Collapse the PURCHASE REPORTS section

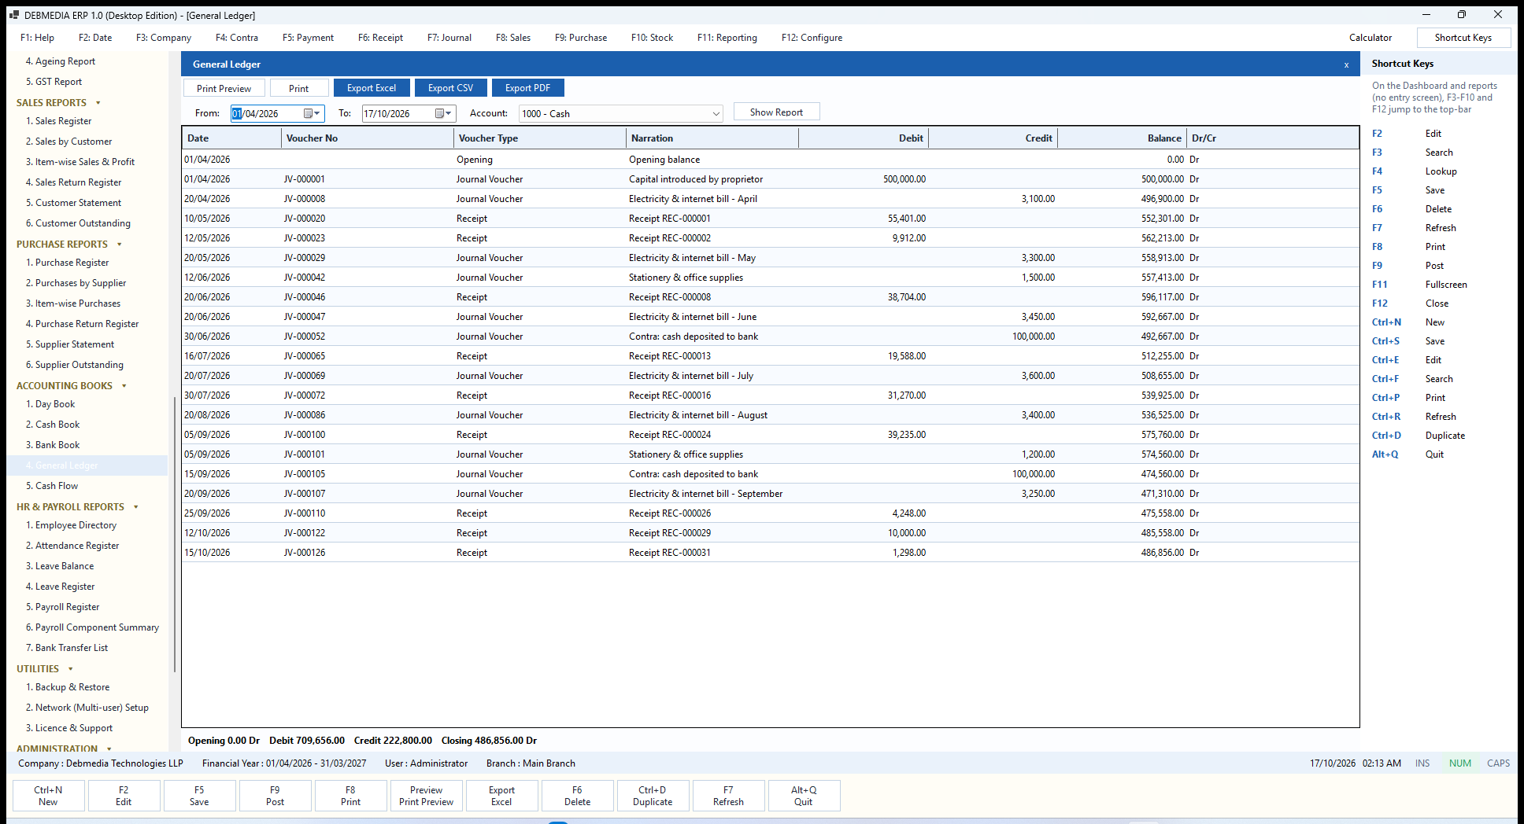[x=120, y=245]
